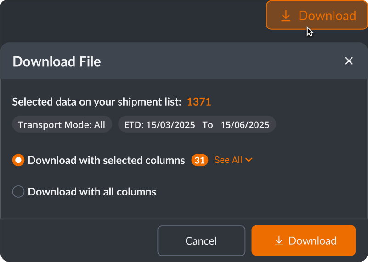The image size is (368, 262).
Task: Click the download arrow icon in top button
Action: point(286,16)
